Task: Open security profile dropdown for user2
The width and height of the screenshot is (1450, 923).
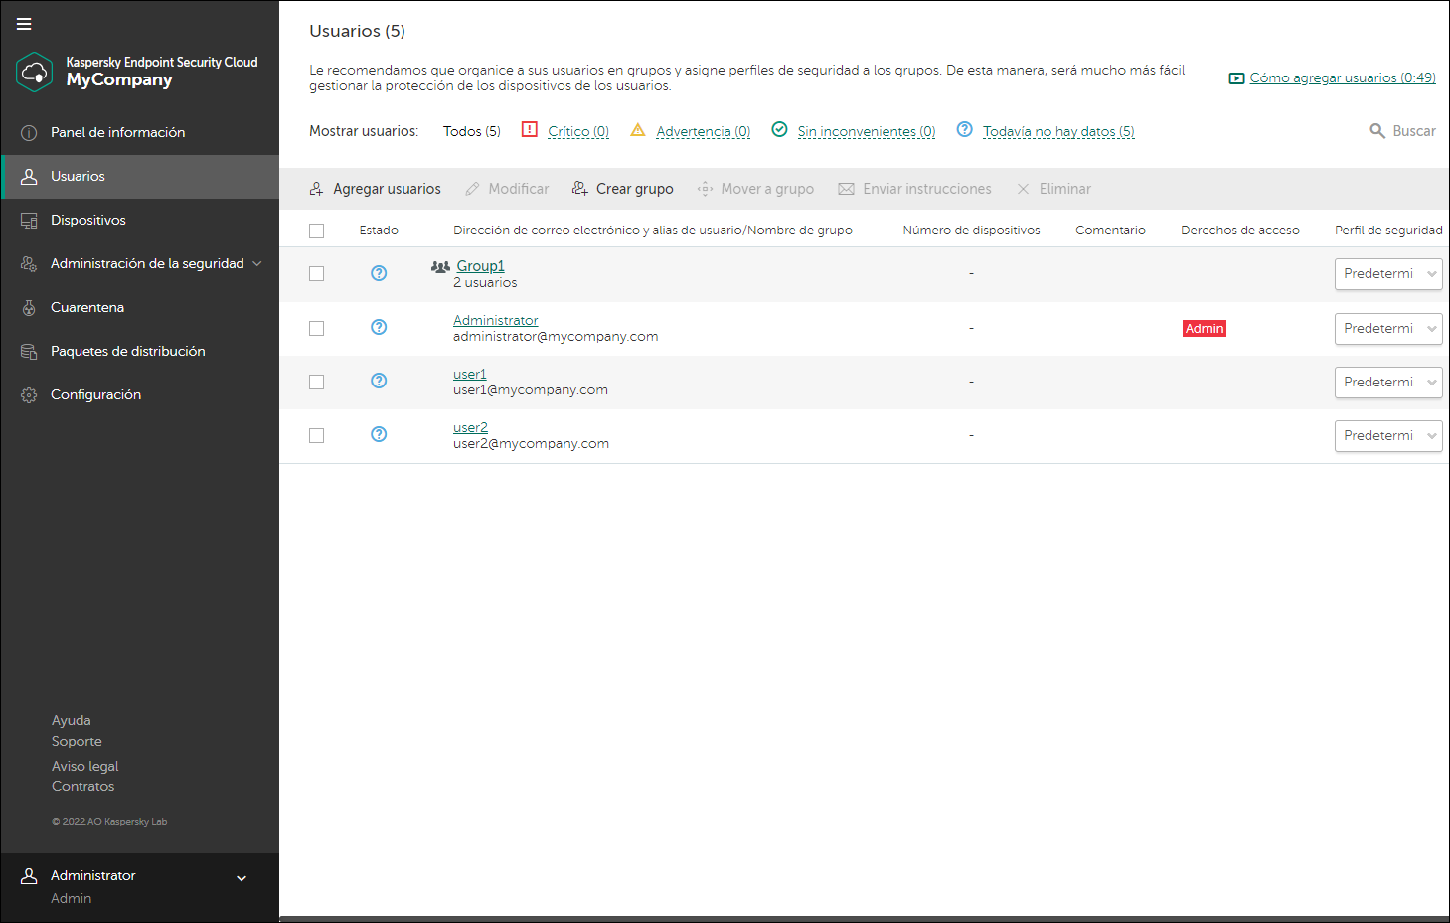Action: pyautogui.click(x=1388, y=436)
